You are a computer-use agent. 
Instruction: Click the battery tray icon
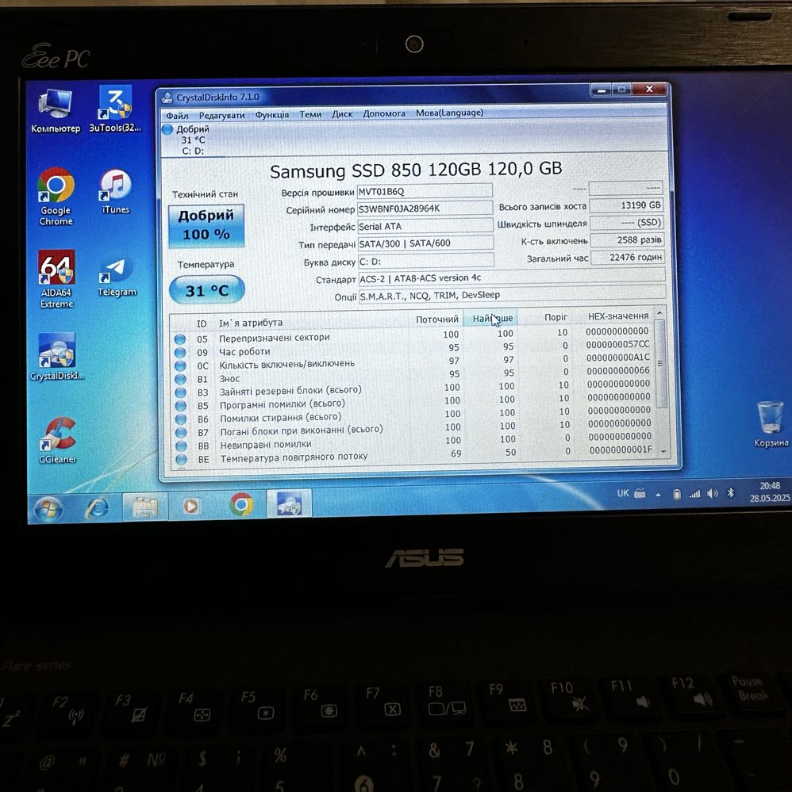click(677, 495)
